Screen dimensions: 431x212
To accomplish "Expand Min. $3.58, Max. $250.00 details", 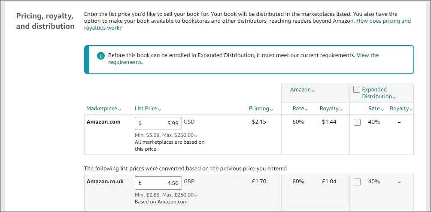I will (166, 135).
